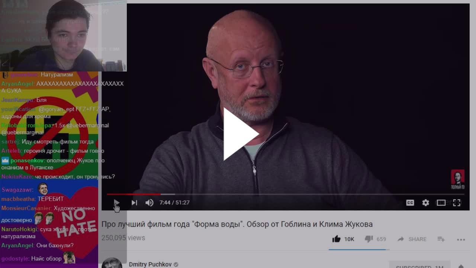Click the large play overlay on video
Image resolution: width=476 pixels, height=268 pixels.
241,134
